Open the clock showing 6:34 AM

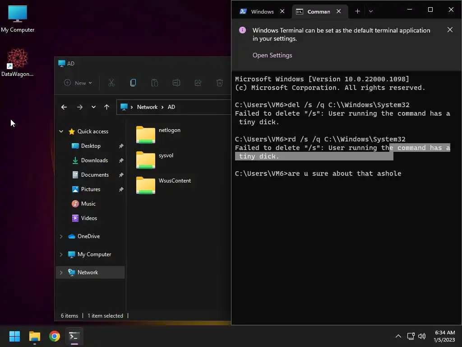coord(444,336)
